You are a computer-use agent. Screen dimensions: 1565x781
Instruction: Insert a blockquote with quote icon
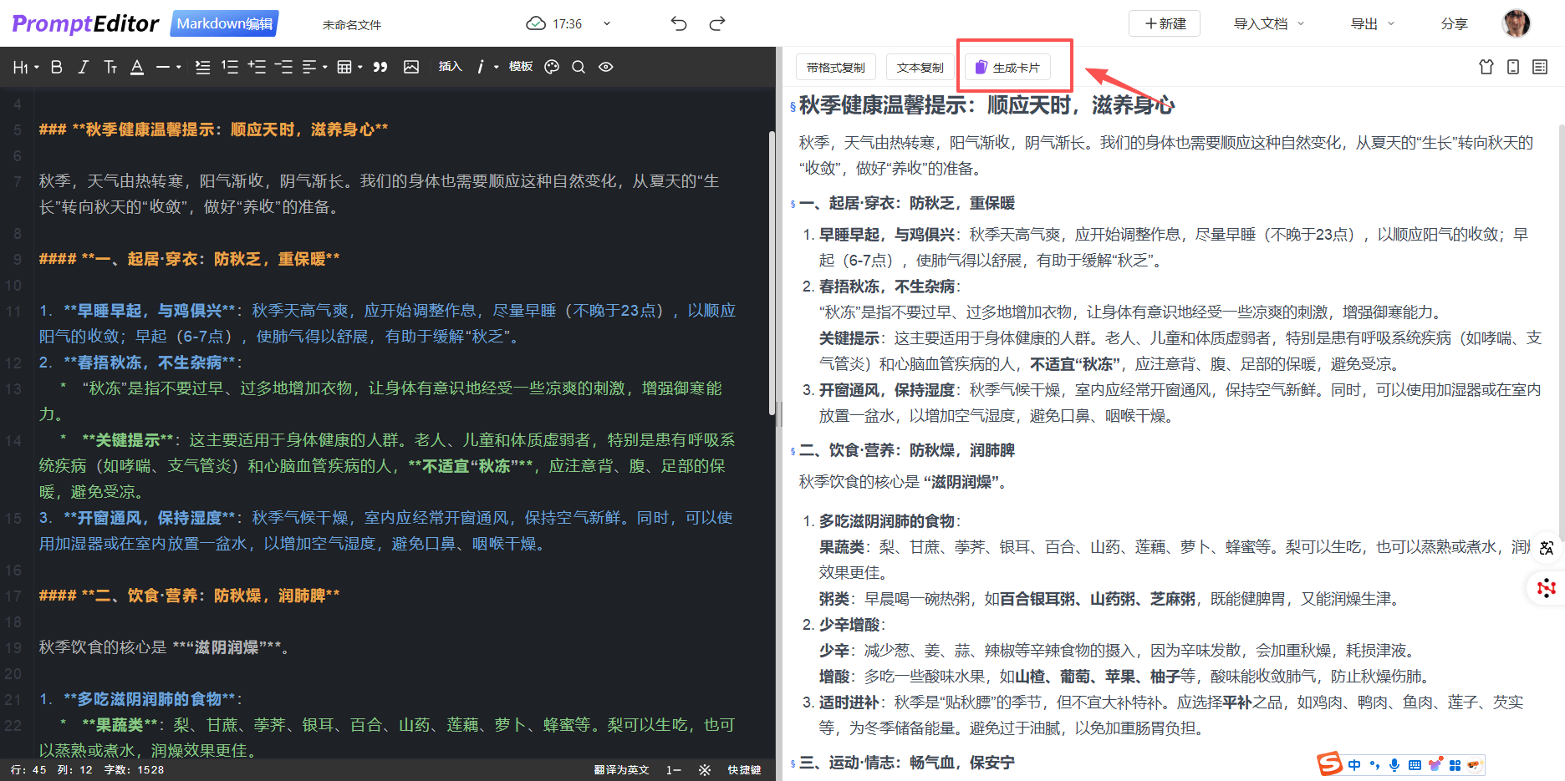380,67
